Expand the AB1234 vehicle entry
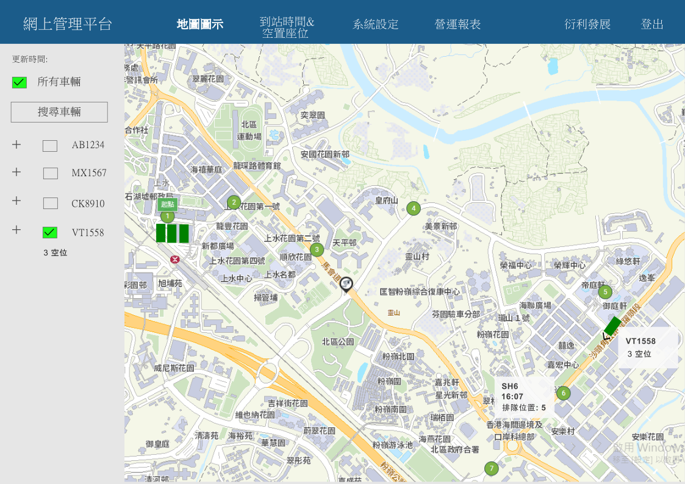This screenshot has width=685, height=484. point(16,144)
